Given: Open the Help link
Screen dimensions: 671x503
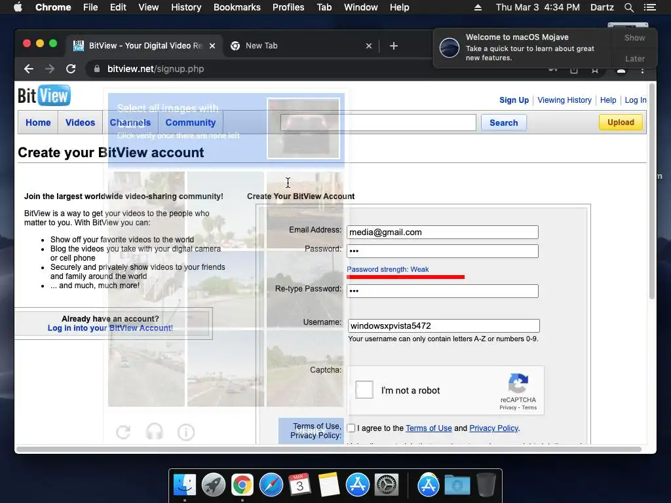Looking at the screenshot, I should pyautogui.click(x=608, y=100).
